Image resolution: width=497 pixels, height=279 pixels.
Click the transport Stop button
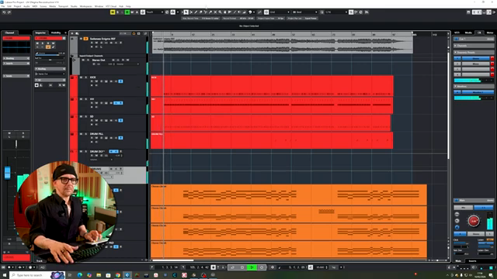tap(242, 267)
